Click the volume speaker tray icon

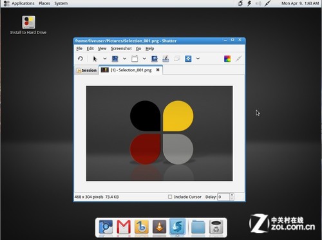258,3
